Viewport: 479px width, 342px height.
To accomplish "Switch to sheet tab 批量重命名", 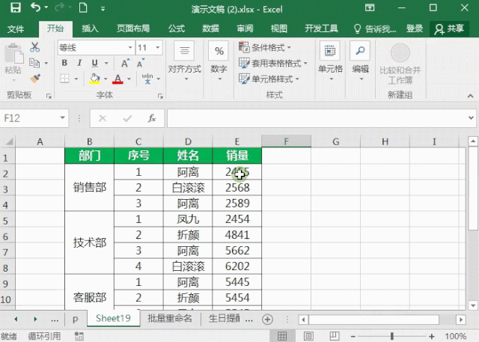I will click(170, 319).
